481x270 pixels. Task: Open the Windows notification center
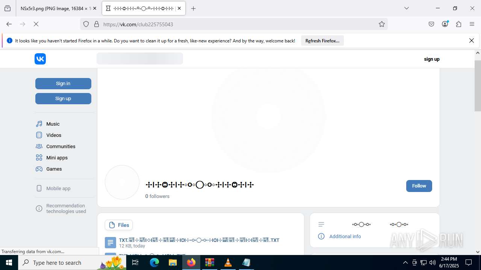coord(469,262)
